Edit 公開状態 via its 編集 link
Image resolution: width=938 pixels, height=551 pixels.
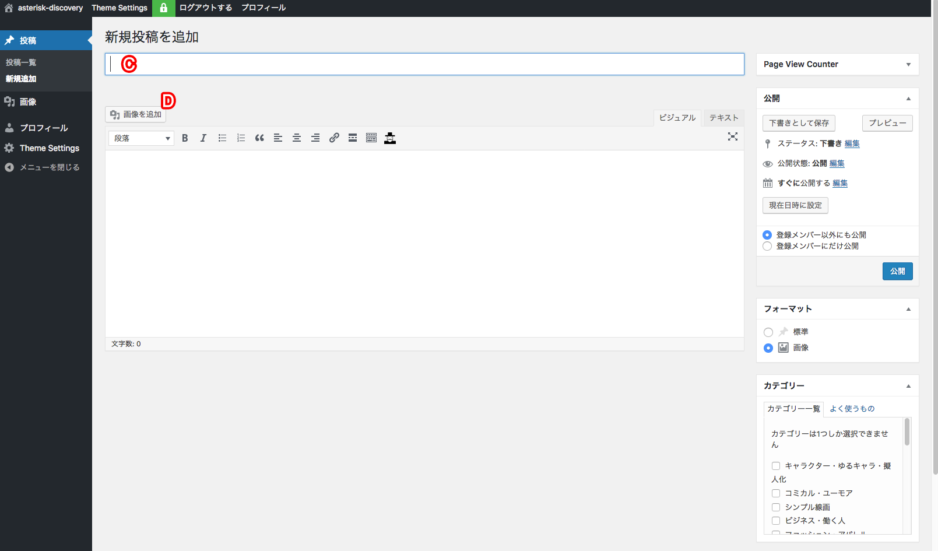click(x=837, y=163)
